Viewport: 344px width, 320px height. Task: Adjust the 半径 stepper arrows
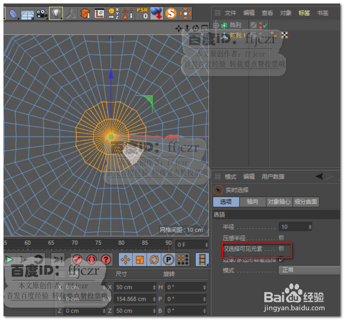pyautogui.click(x=310, y=227)
